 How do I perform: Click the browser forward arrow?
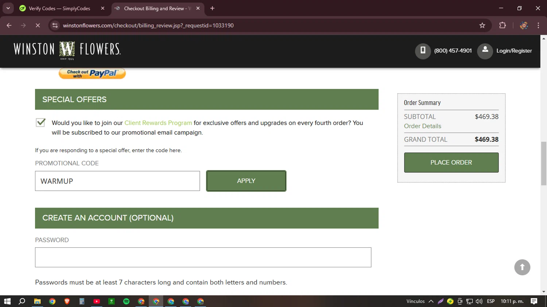(23, 25)
